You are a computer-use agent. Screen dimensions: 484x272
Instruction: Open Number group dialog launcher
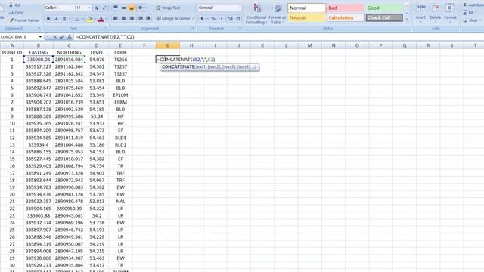click(240, 29)
